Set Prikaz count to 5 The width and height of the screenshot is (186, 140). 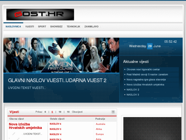(52, 112)
